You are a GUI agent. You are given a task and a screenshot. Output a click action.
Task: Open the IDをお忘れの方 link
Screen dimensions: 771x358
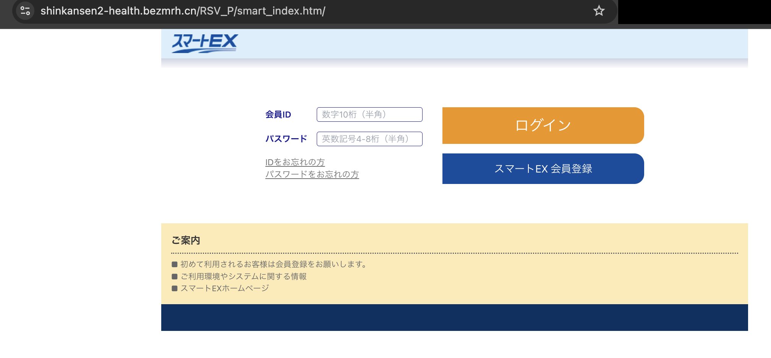coord(295,162)
